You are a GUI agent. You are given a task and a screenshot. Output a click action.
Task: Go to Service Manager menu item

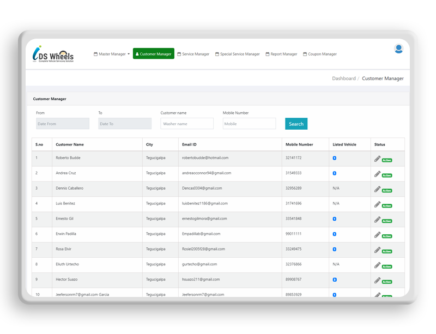pyautogui.click(x=193, y=54)
